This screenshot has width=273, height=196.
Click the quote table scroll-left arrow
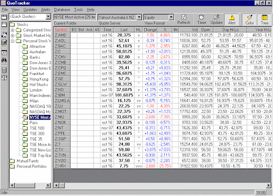(x=56, y=185)
